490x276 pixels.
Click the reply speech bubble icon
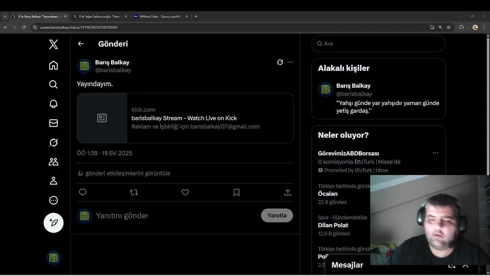83,192
